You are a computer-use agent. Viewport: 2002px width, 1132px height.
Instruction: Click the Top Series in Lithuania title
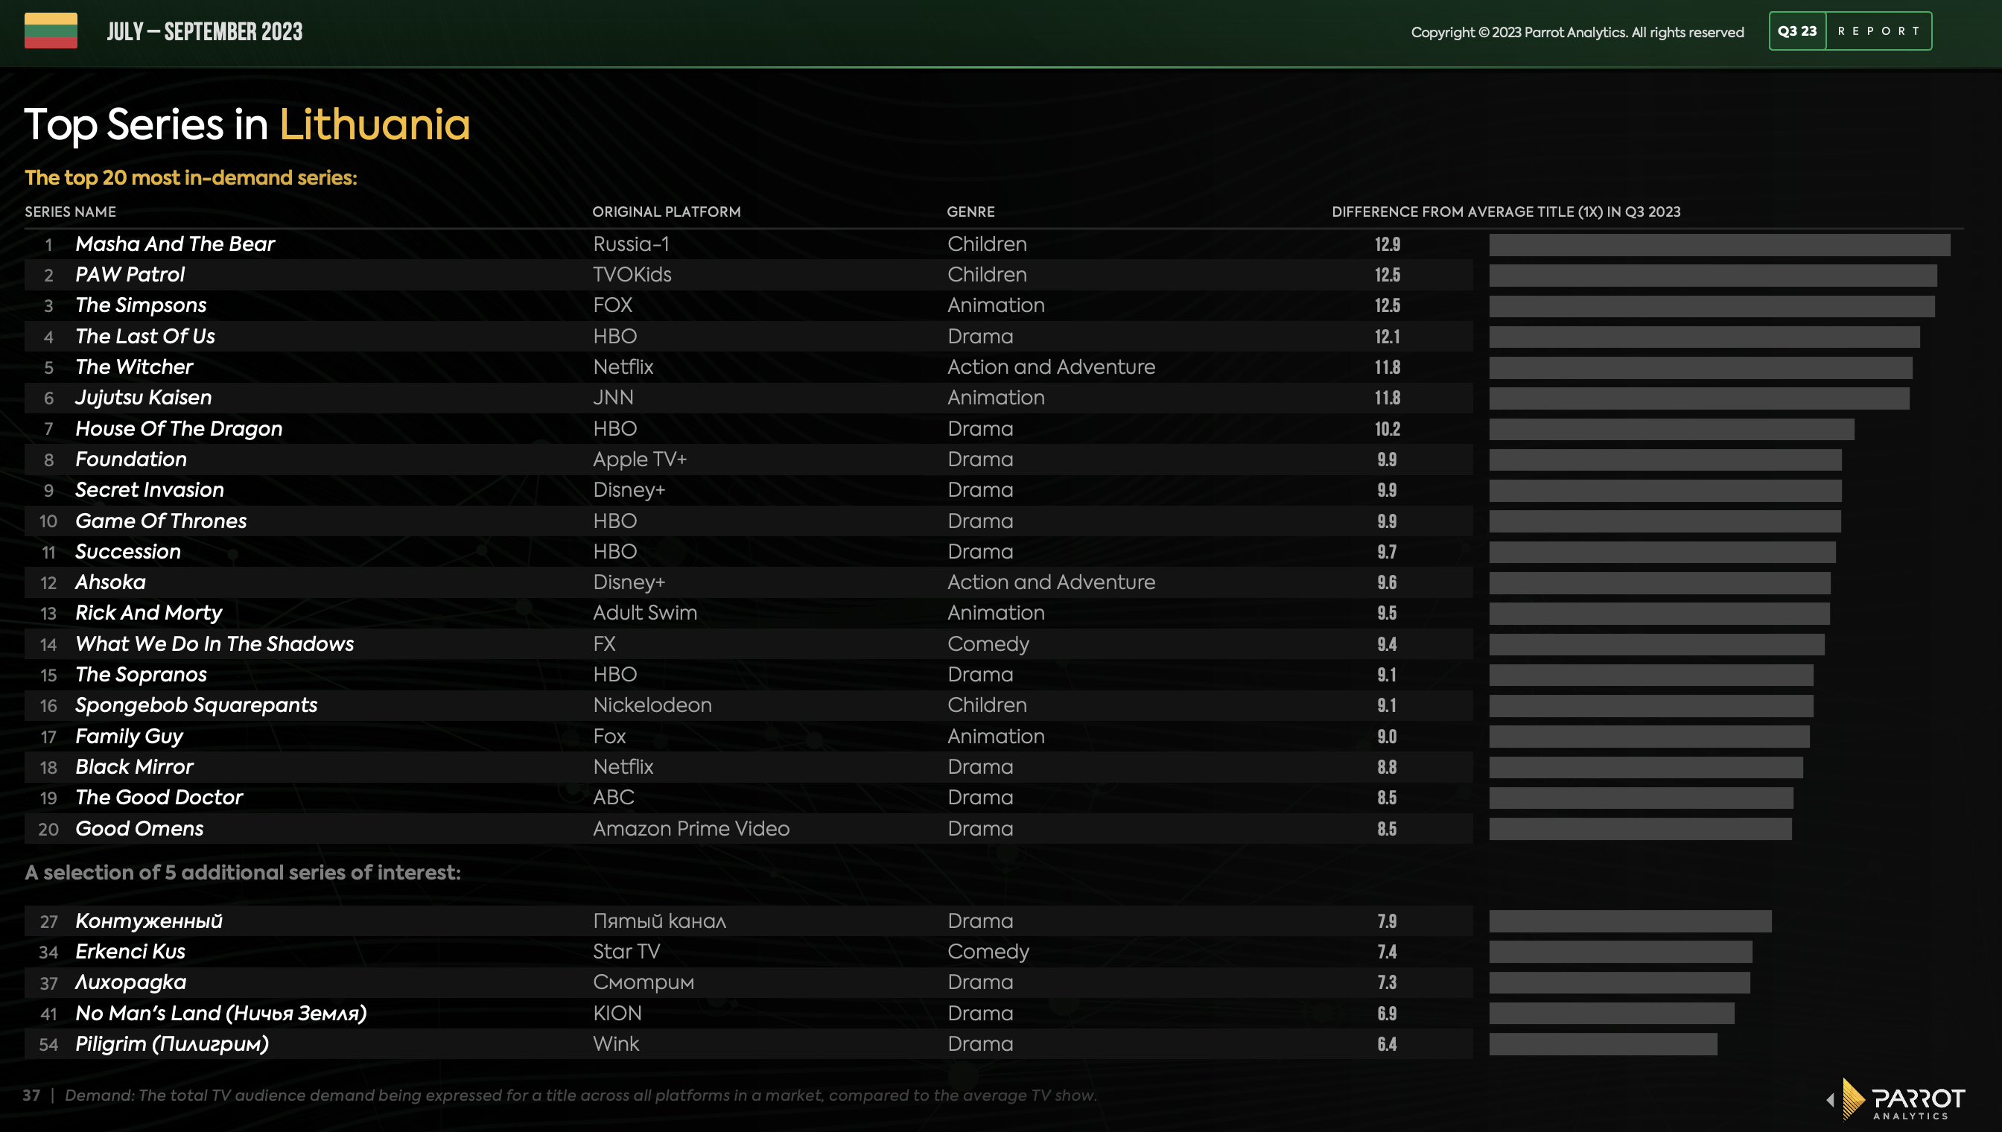point(247,124)
